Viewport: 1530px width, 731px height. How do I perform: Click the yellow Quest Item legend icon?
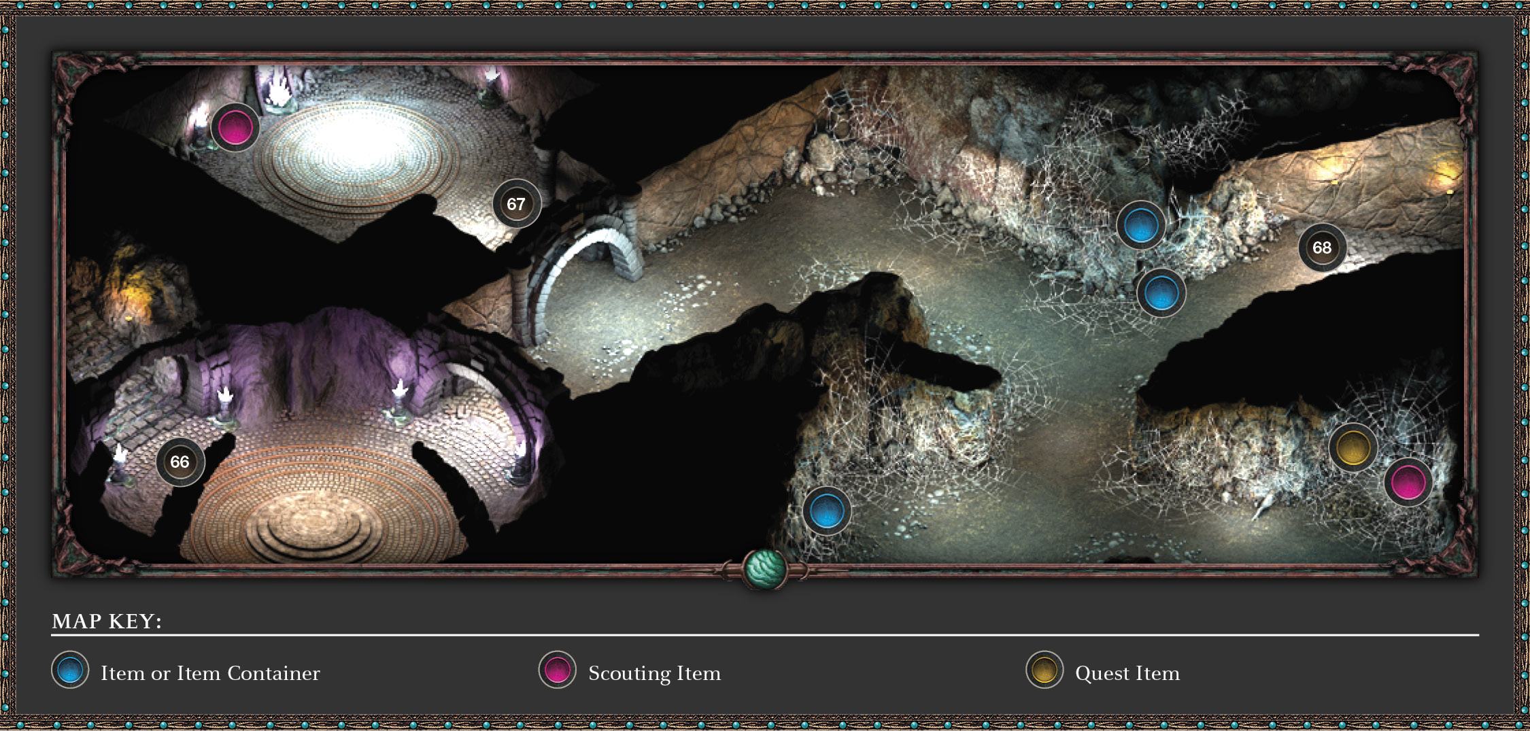1044,670
